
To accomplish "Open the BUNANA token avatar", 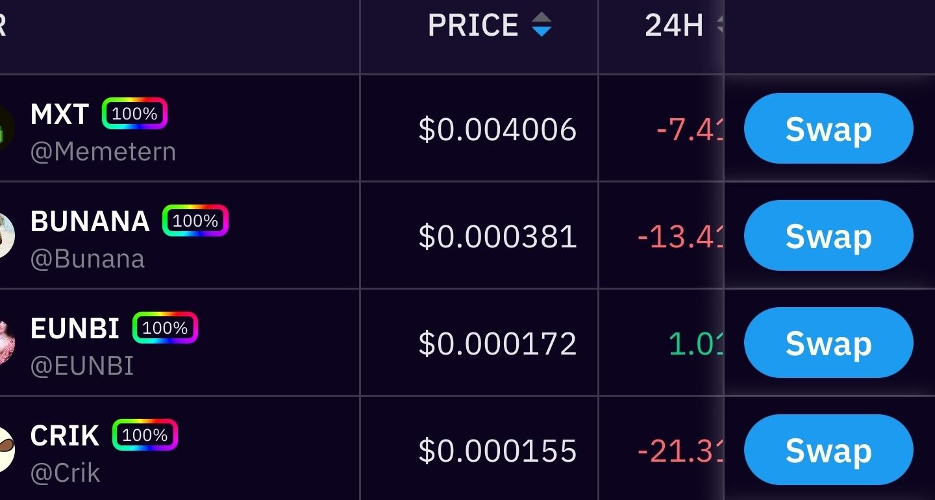I will click(5, 236).
